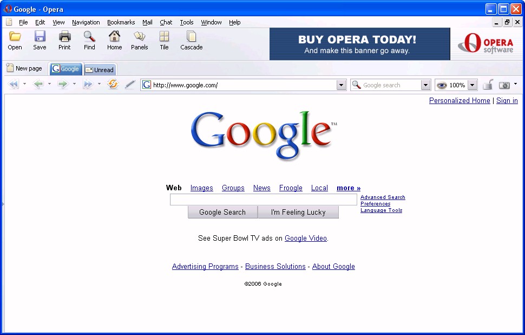This screenshot has width=525, height=335.
Task: Open the Advanced Search link
Action: [383, 197]
